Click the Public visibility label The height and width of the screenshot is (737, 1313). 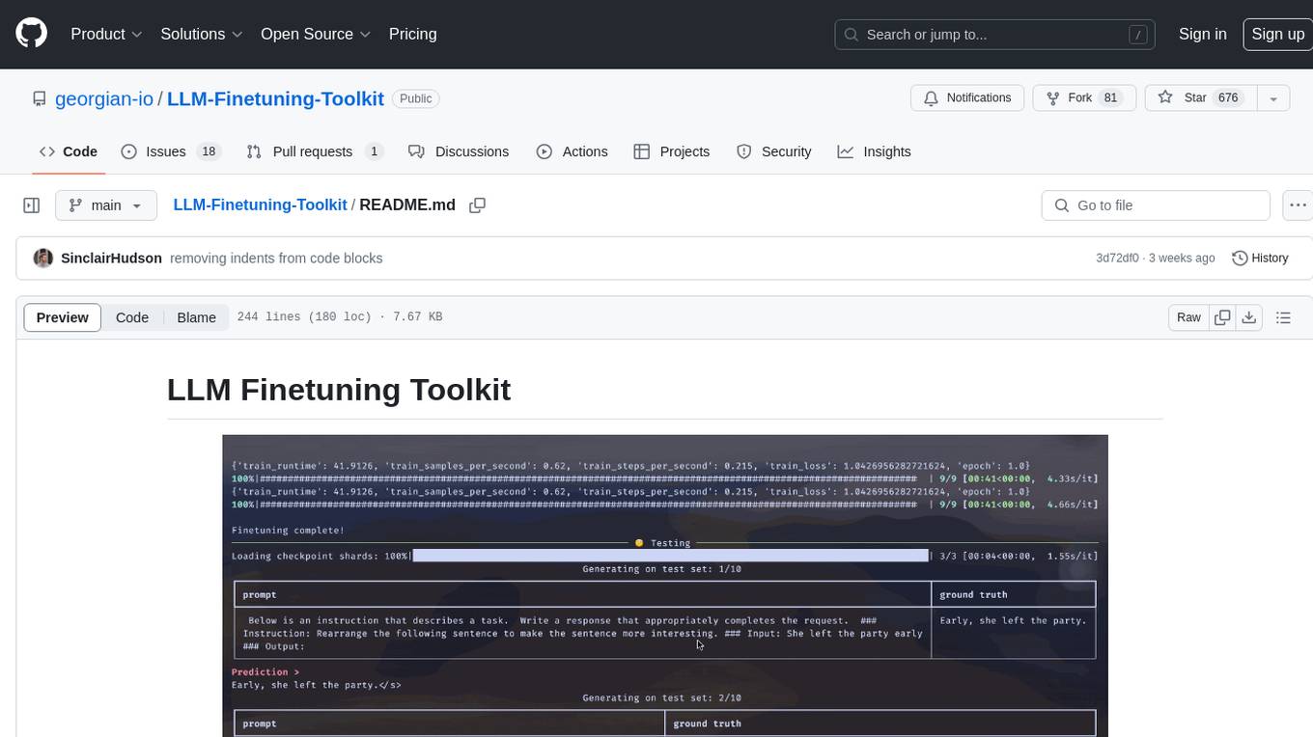click(416, 98)
